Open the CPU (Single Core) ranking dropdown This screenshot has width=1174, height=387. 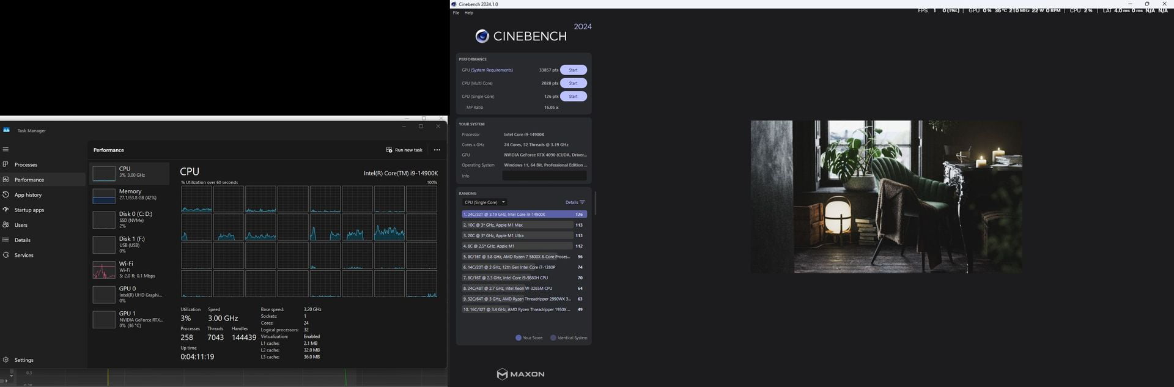point(484,202)
